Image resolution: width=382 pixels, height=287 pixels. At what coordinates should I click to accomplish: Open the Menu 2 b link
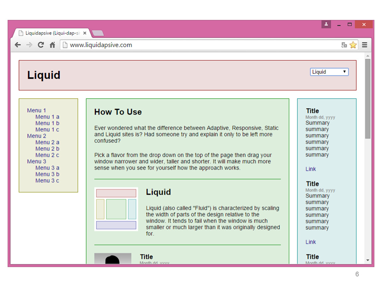tap(47, 149)
